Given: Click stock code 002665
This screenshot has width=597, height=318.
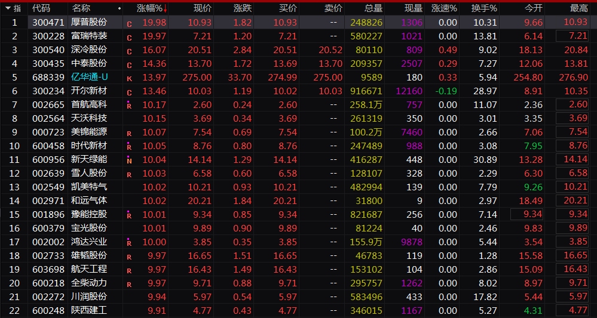Looking at the screenshot, I should click(48, 104).
